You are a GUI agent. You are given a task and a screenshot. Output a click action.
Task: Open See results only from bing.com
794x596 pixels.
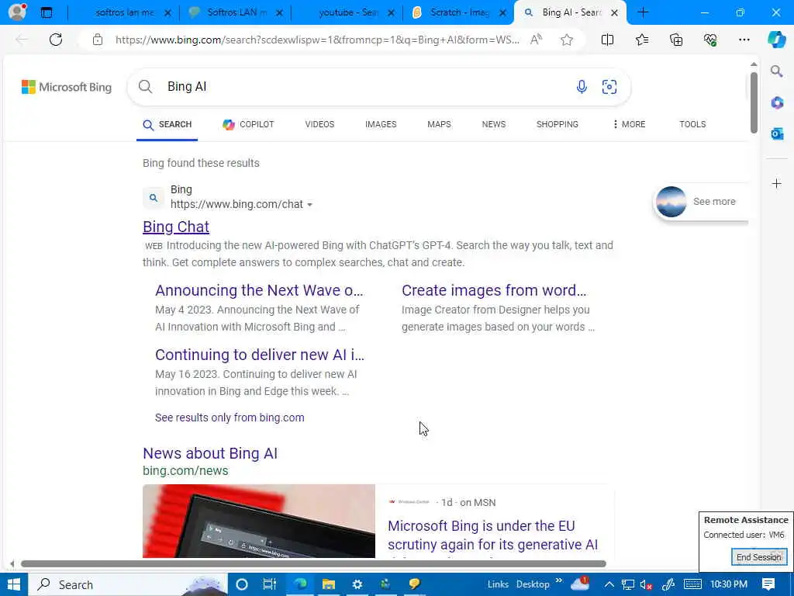click(x=230, y=418)
